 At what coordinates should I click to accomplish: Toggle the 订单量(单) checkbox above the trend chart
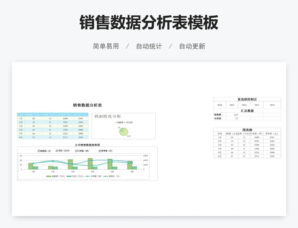(x=76, y=151)
